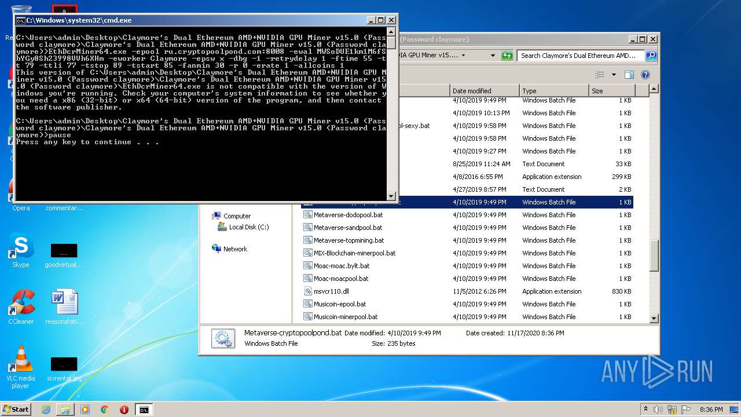Click the msvcr110.dll file icon
The height and width of the screenshot is (417, 741).
point(308,291)
